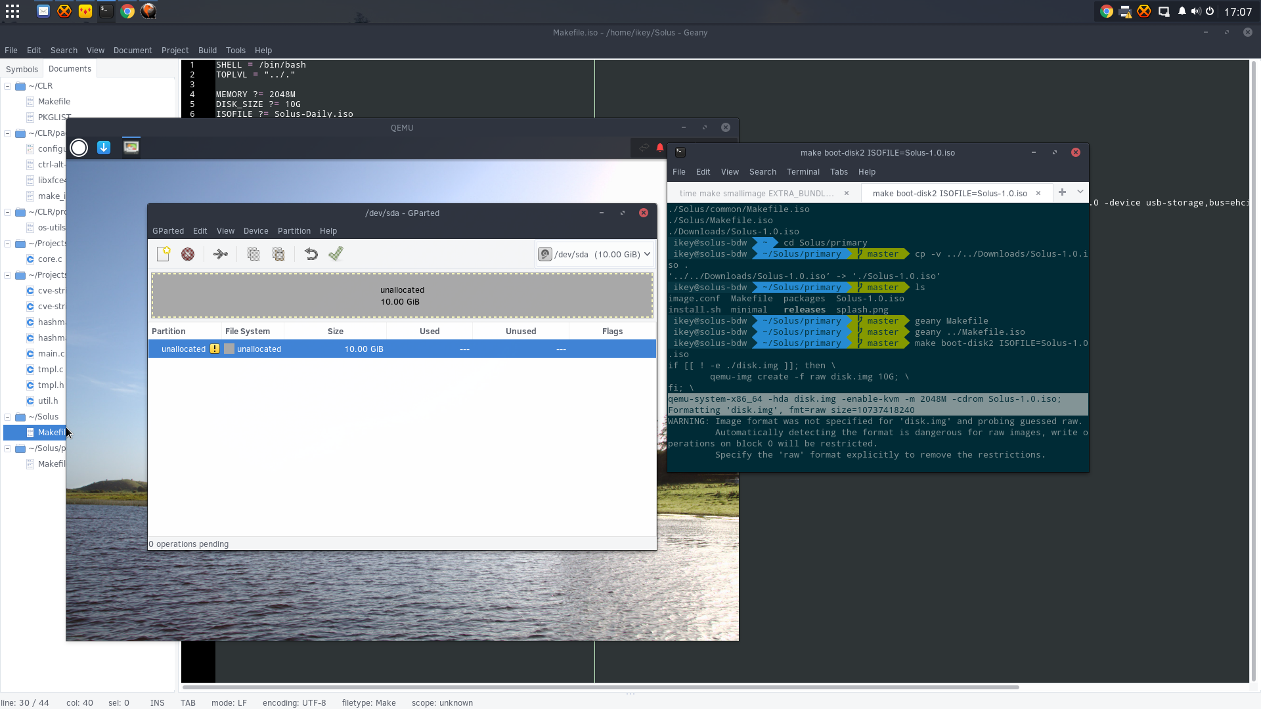The width and height of the screenshot is (1261, 709).
Task: Close the 'time make smallimage' terminal tab
Action: (847, 193)
